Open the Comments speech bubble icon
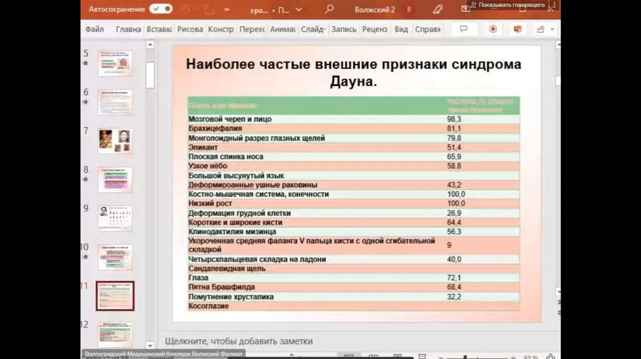Screen dimensions: 641x359 [x=464, y=29]
